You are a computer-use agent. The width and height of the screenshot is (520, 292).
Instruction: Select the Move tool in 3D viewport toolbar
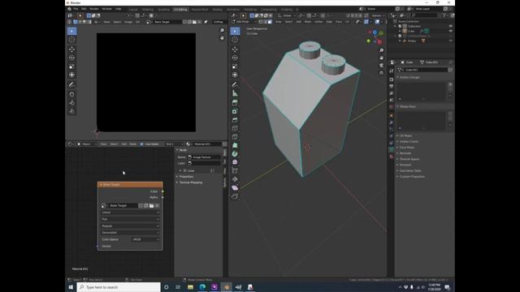pyautogui.click(x=235, y=49)
